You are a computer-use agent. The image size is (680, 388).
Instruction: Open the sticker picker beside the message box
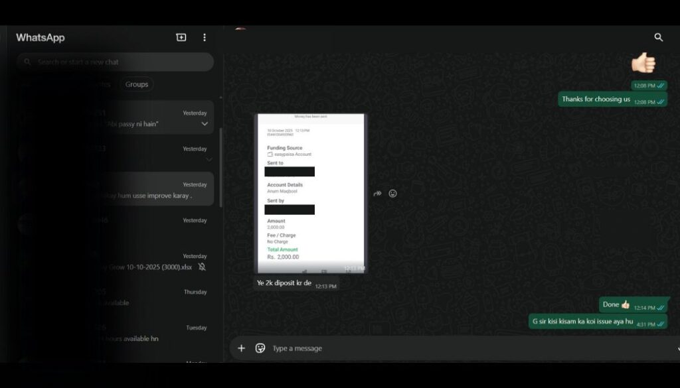(x=259, y=348)
